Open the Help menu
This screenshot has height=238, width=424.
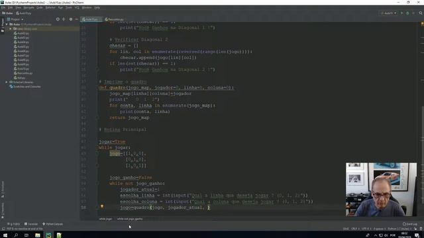(97, 7)
